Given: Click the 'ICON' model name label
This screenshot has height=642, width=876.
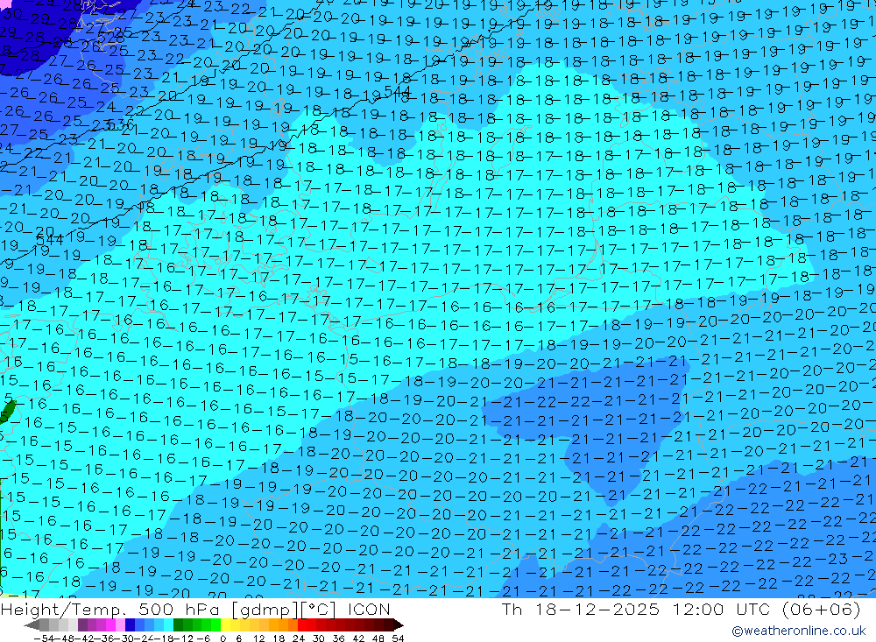Looking at the screenshot, I should tap(369, 609).
